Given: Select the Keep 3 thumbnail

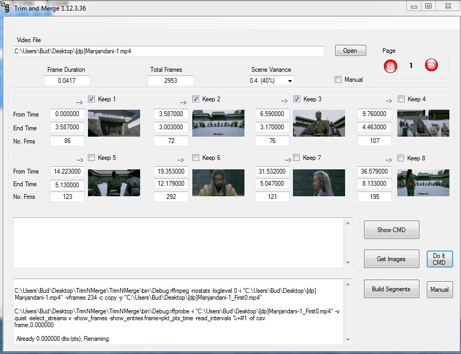Looking at the screenshot, I should [x=319, y=123].
